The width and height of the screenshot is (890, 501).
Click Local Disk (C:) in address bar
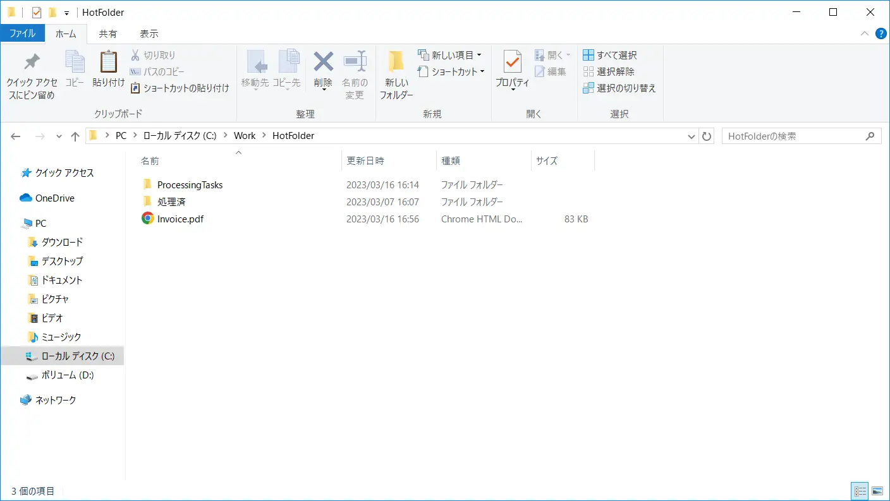(180, 136)
